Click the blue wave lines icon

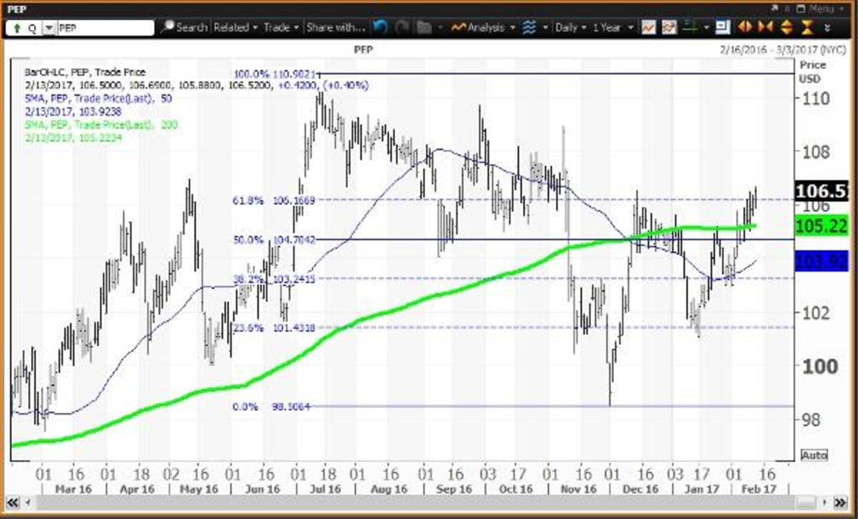pos(530,28)
